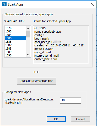The height and width of the screenshot is (126, 97).
Task: Click the app IDs list scrollbar thumb
Action: 28,34
